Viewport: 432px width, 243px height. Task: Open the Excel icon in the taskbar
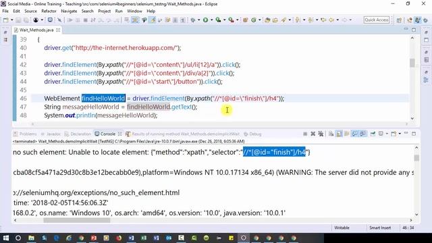pyautogui.click(x=144, y=238)
